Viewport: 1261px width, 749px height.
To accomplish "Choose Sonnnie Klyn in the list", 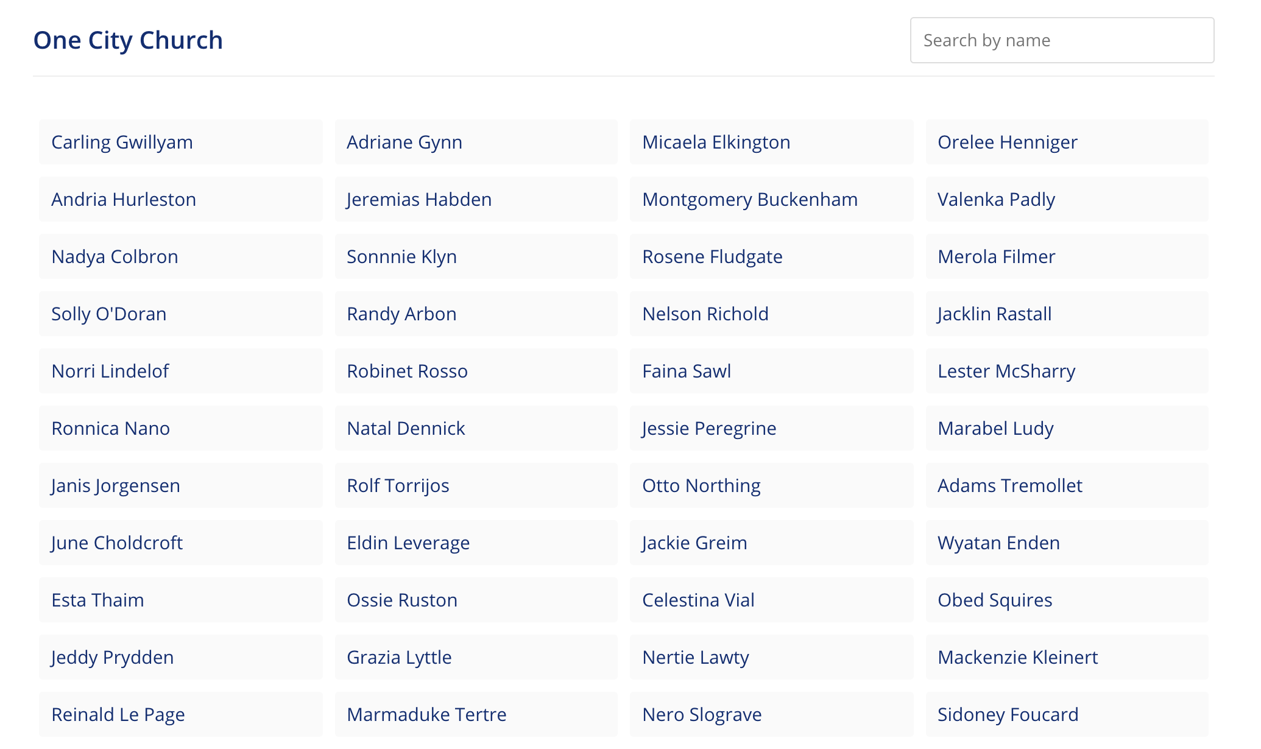I will [476, 256].
